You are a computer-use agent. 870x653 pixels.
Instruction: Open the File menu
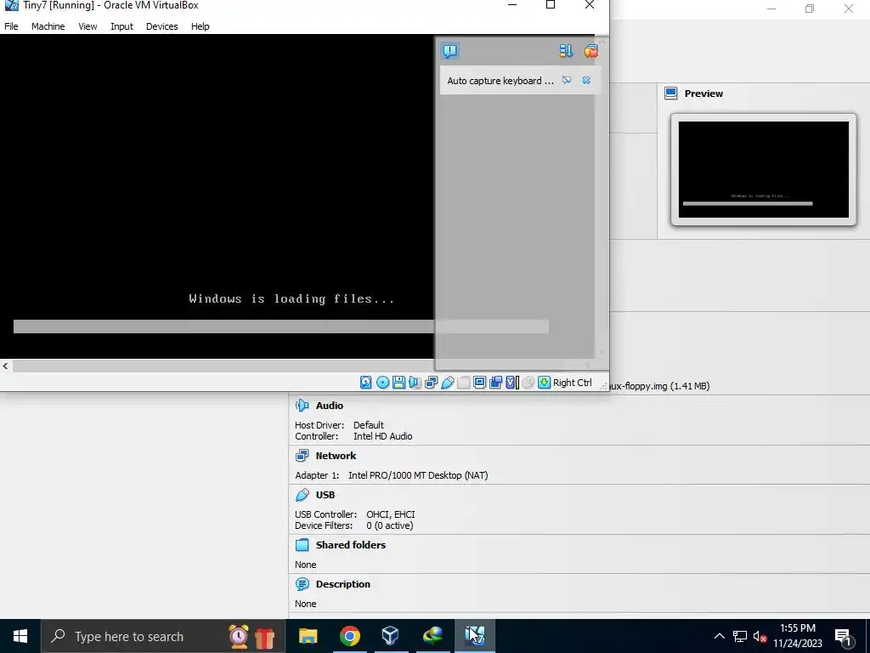(11, 26)
